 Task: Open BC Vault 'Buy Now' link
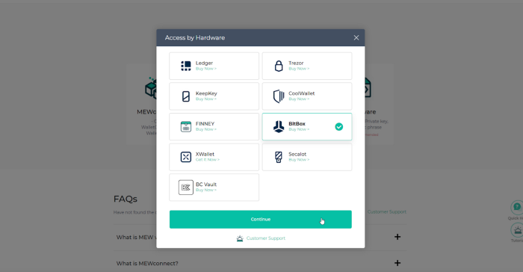205,191
